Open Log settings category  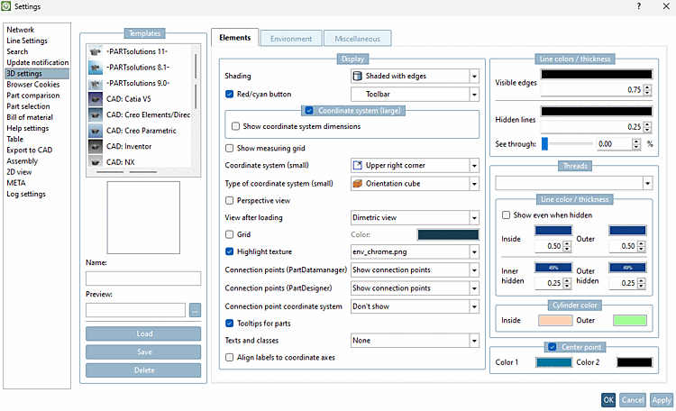[26, 194]
